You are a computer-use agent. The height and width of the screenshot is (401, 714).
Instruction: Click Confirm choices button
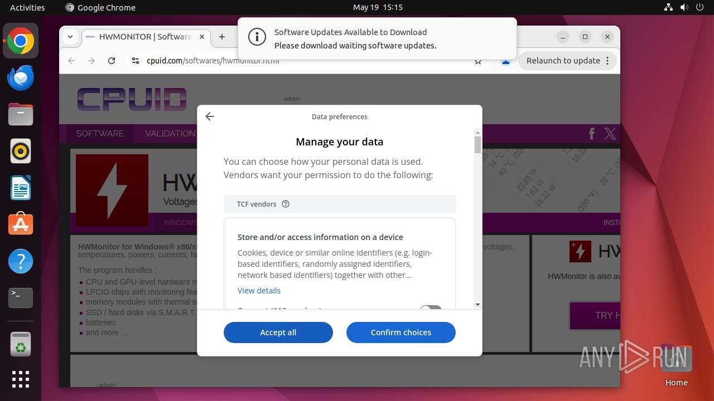401,332
